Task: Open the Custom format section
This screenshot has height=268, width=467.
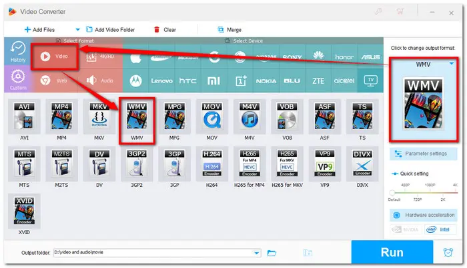Action: tap(18, 79)
